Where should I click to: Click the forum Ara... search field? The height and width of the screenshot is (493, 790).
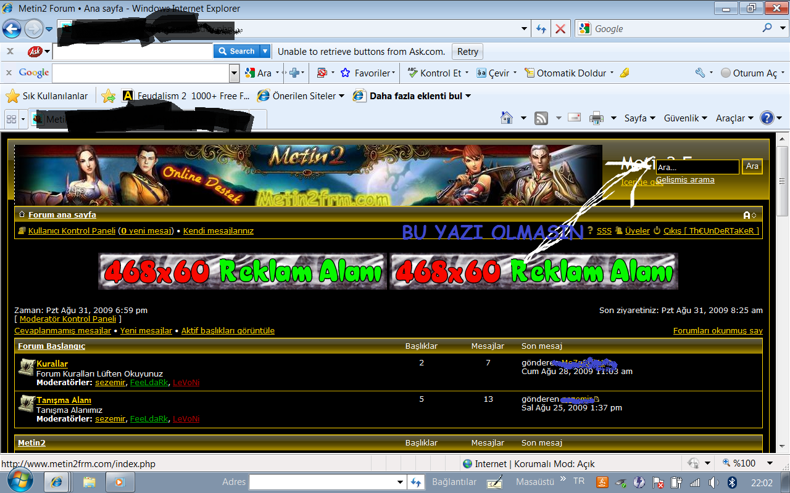[x=697, y=167]
